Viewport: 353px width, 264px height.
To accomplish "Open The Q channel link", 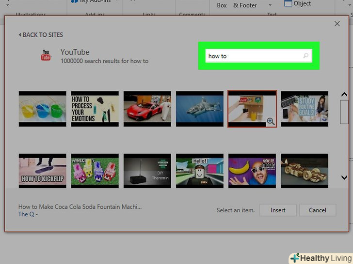I will click(28, 214).
